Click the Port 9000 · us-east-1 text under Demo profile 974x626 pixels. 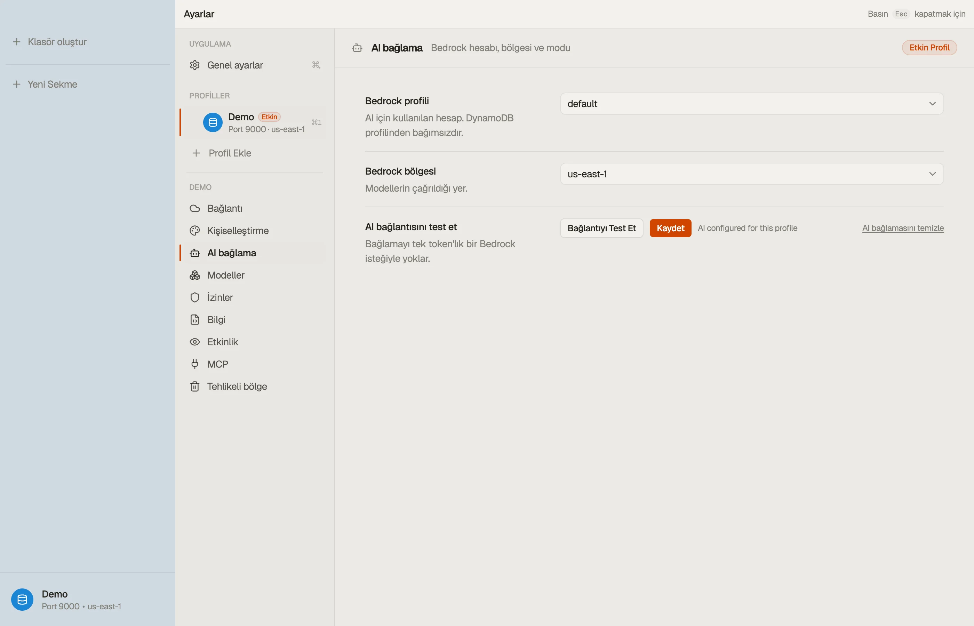tap(266, 129)
